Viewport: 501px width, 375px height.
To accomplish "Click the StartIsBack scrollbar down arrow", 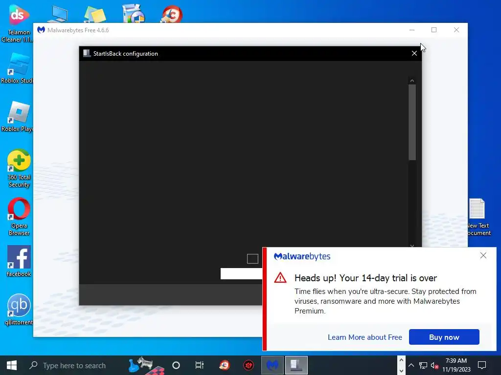I will (x=412, y=245).
